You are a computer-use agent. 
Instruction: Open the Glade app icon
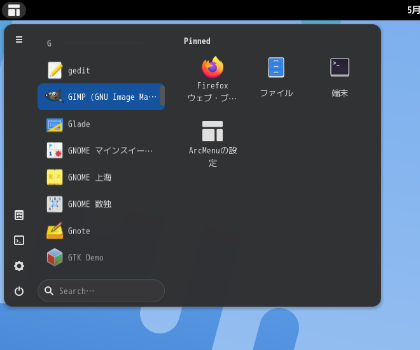click(x=55, y=125)
